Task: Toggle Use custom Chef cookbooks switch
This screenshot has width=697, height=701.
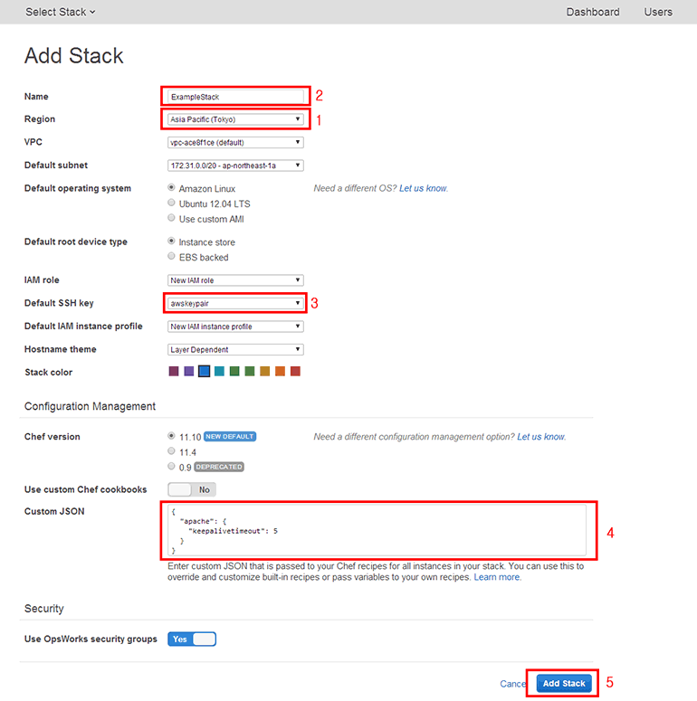Action: (x=192, y=489)
